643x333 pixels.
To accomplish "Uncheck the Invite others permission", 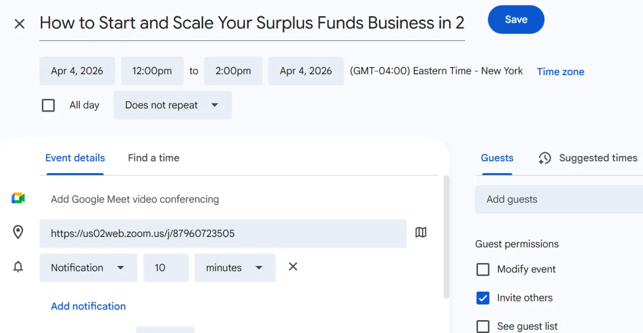I will (x=483, y=298).
